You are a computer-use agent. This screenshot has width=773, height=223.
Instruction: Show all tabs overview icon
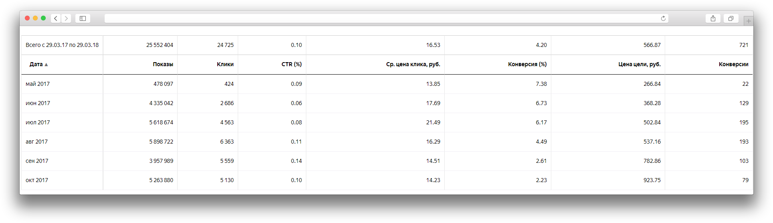click(731, 18)
